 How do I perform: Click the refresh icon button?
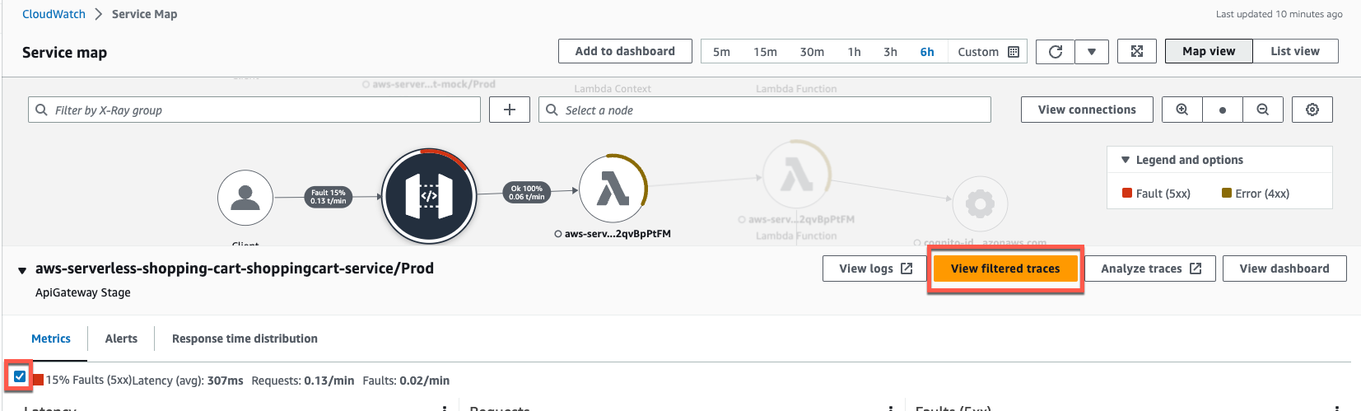1056,52
